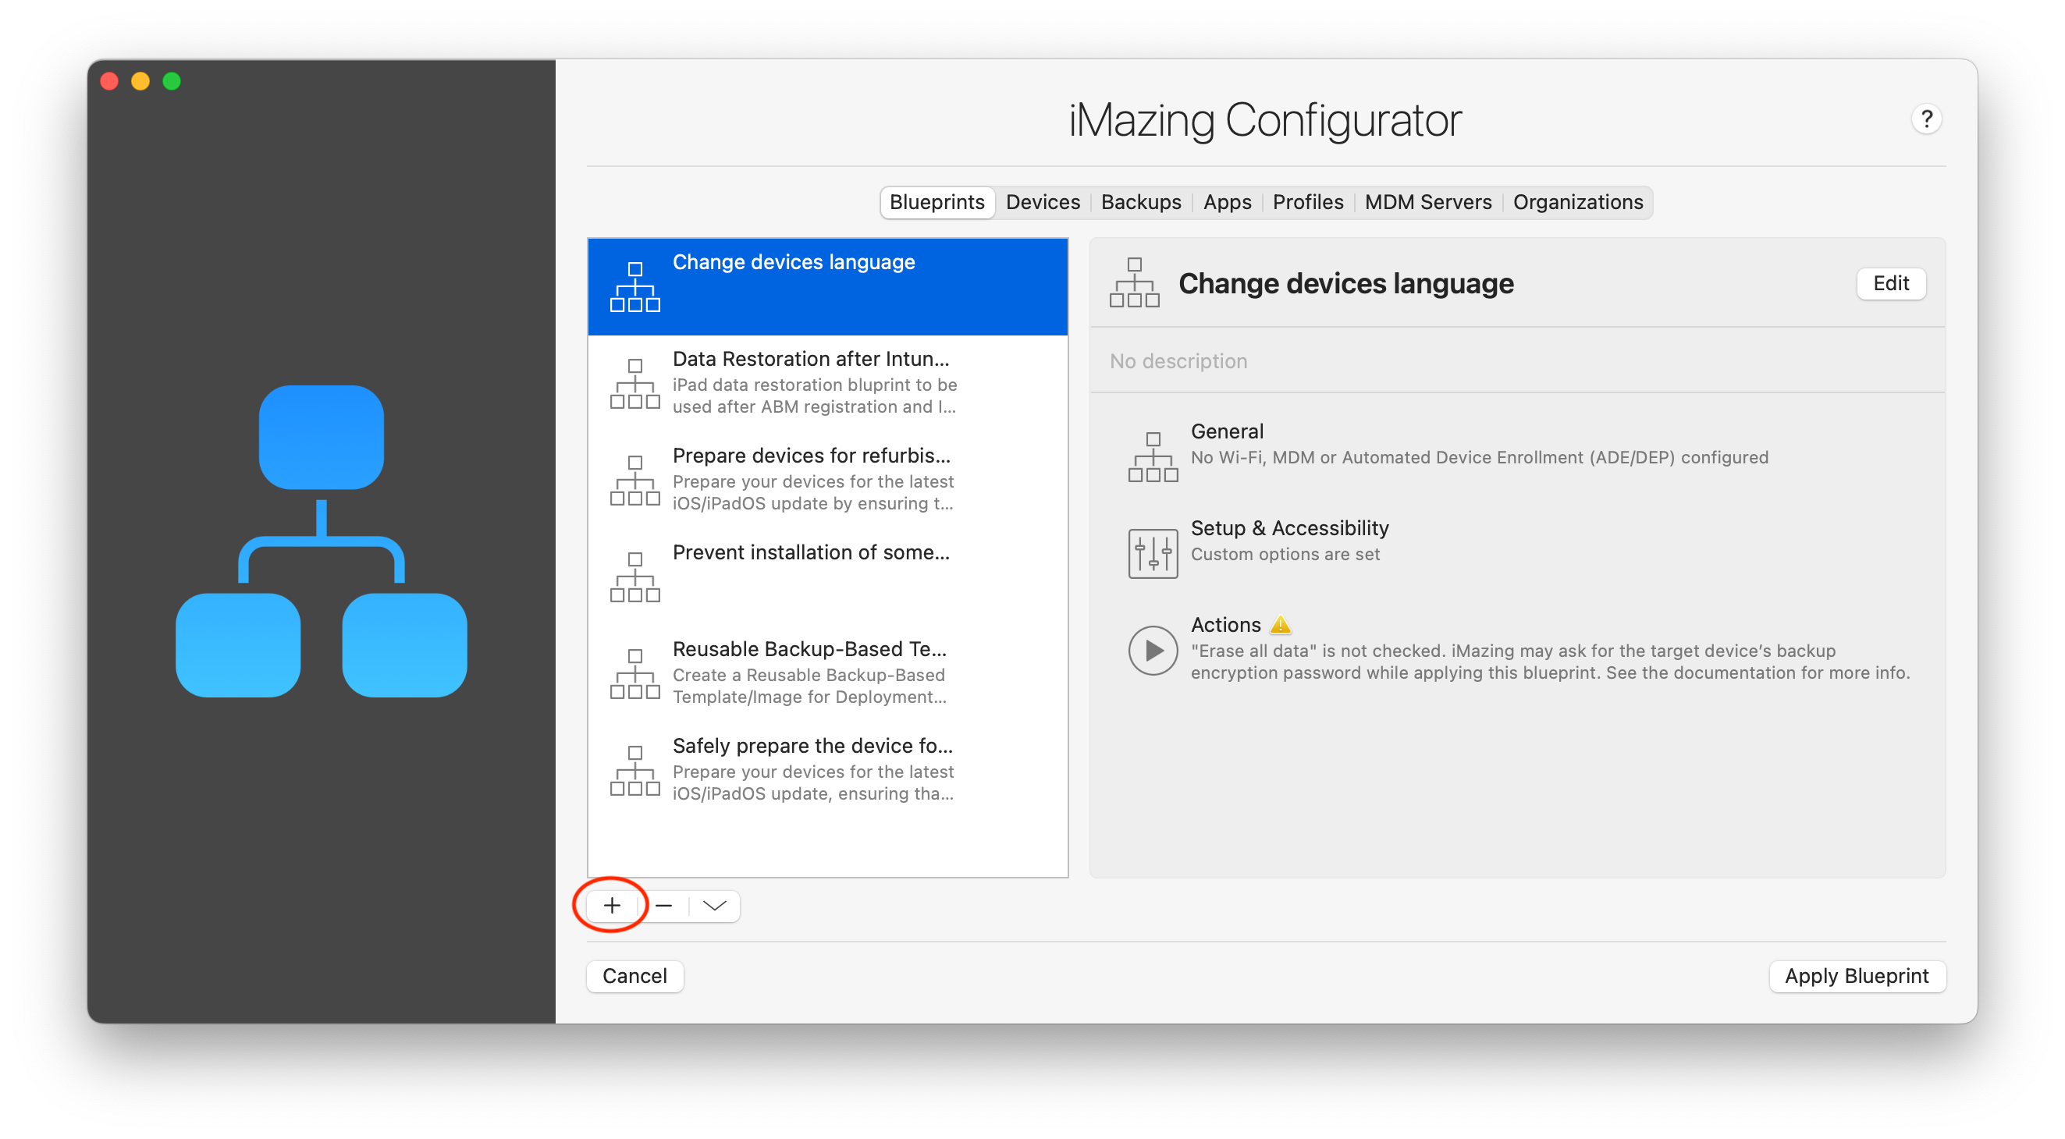Click the remove blueprint minus button

[x=663, y=906]
